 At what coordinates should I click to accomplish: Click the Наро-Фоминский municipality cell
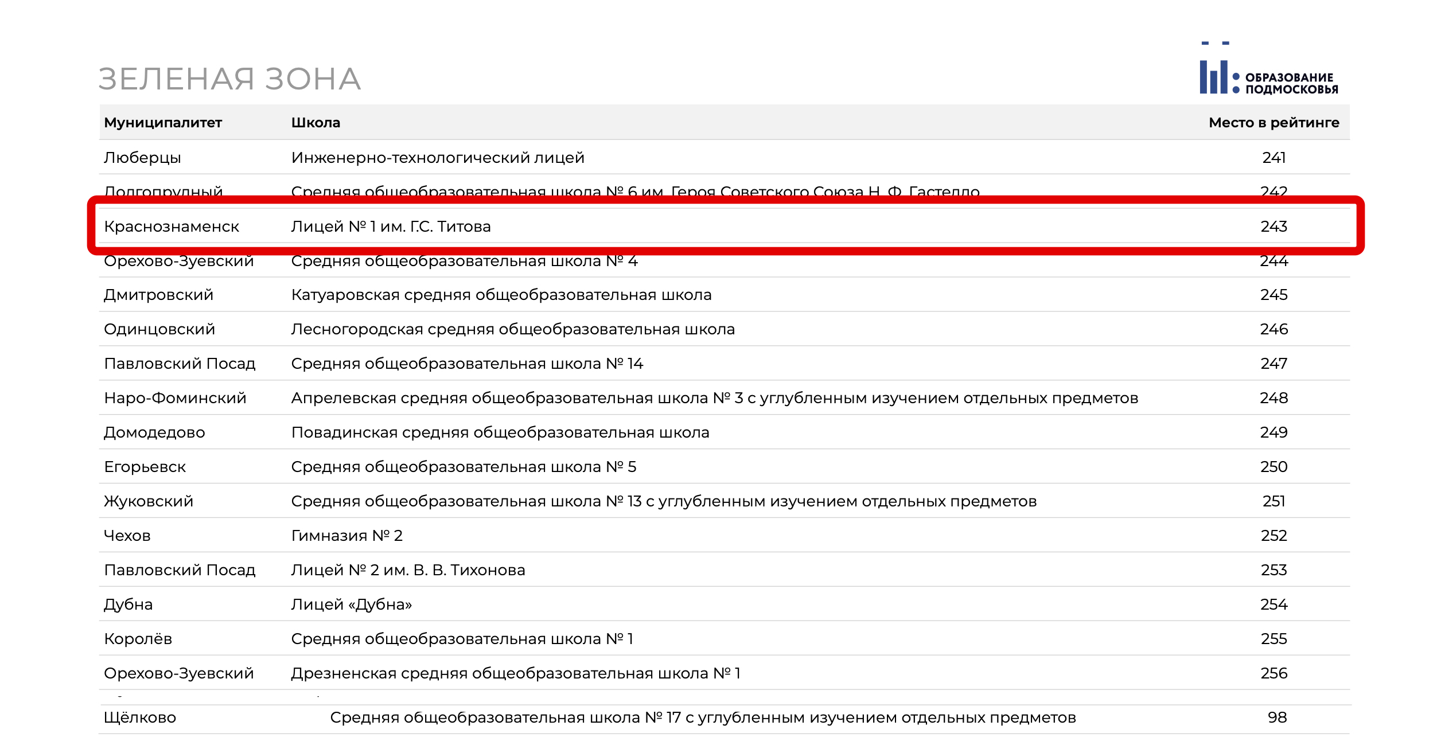(175, 398)
